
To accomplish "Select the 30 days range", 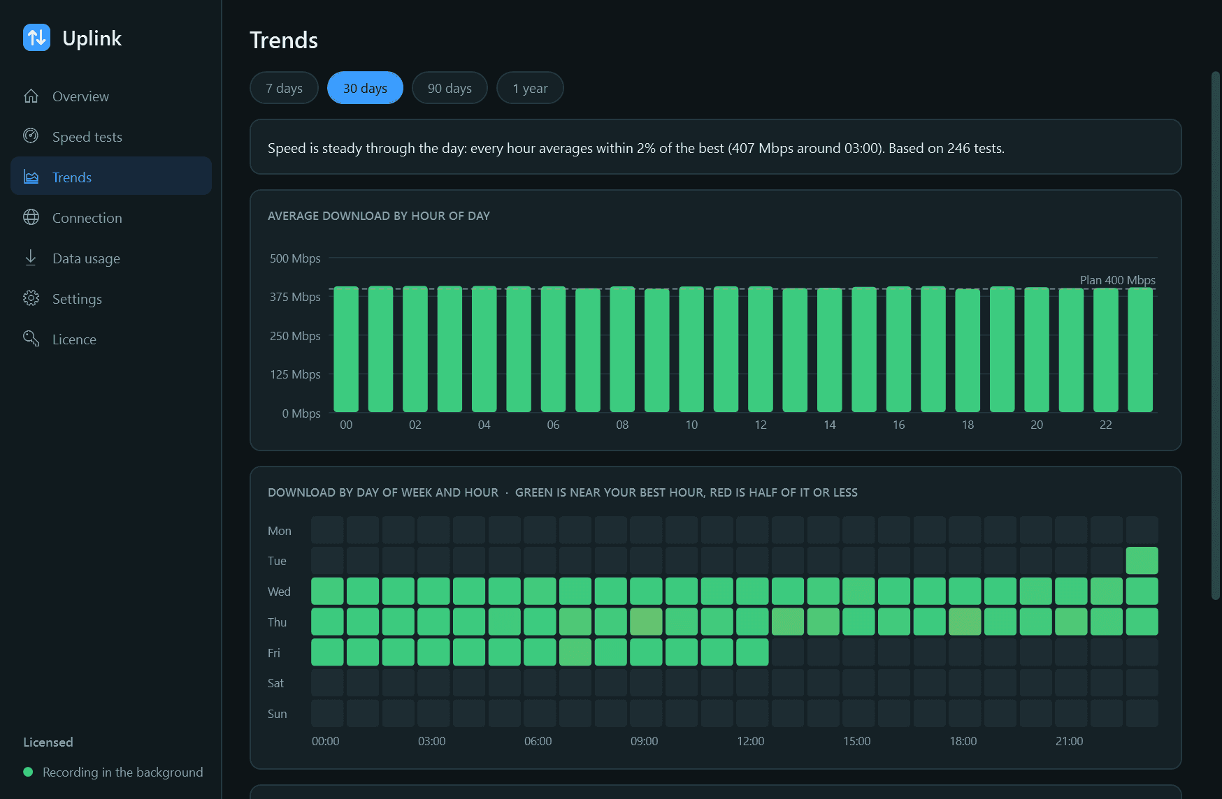I will 365,88.
